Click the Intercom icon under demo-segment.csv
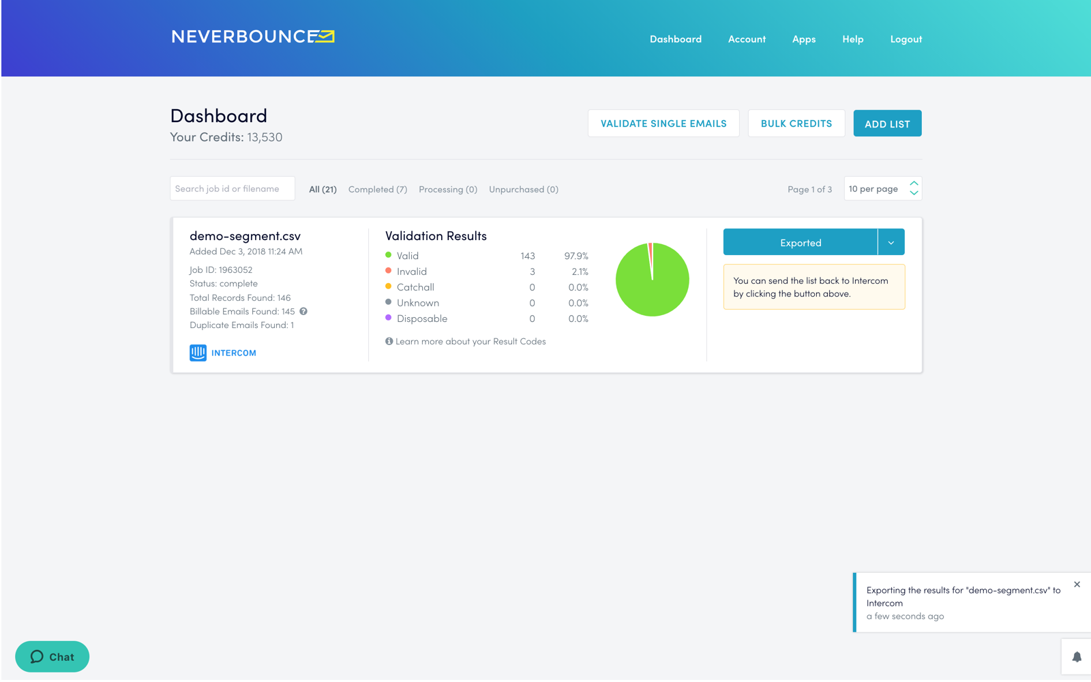 tap(198, 353)
